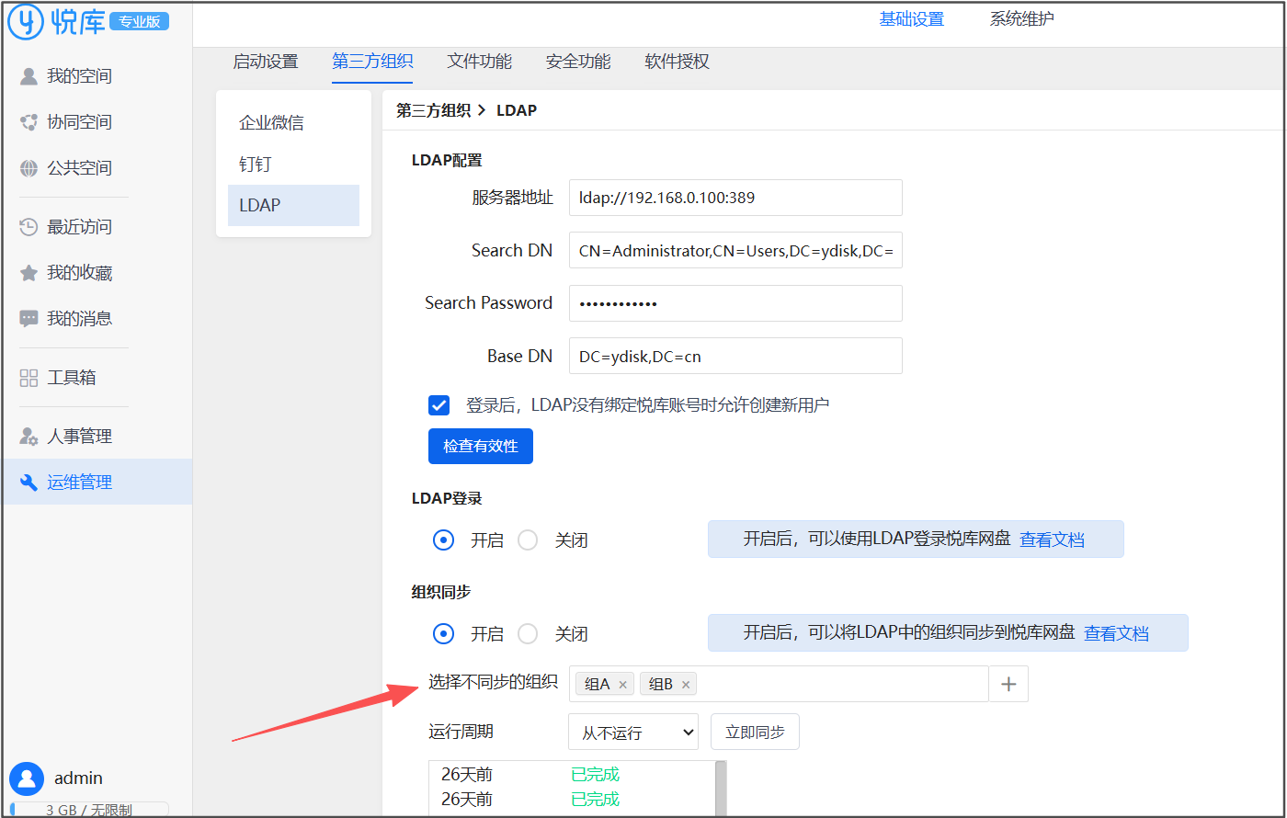Click the 协同空间 label text
Screen dimensions: 1287x818
click(x=80, y=122)
